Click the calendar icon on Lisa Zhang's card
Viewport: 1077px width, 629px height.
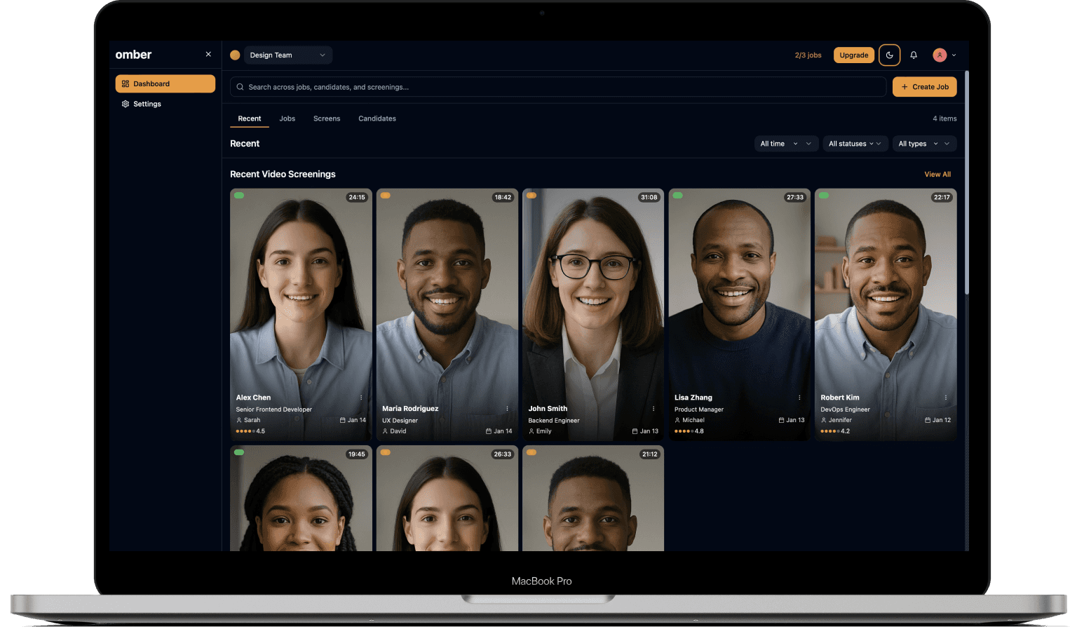click(x=781, y=420)
